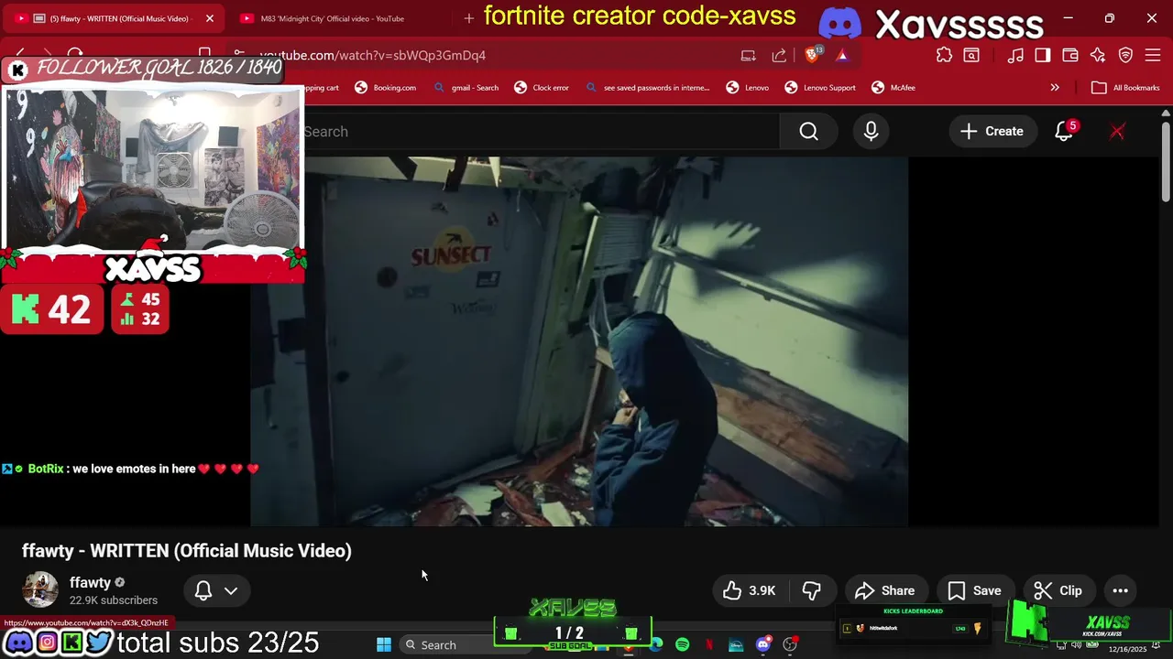Screen dimensions: 1173x659
Task: Open the OBS icon in the taskbar
Action: 789,644
